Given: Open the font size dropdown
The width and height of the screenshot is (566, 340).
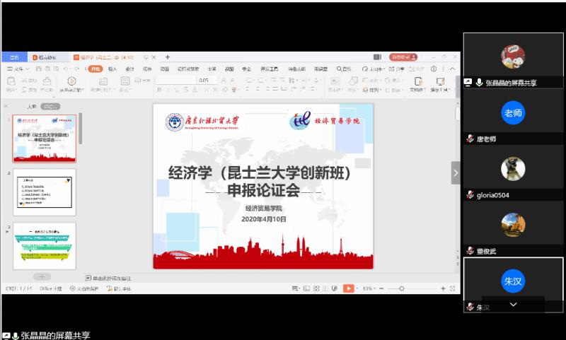Looking at the screenshot, I should (x=216, y=81).
